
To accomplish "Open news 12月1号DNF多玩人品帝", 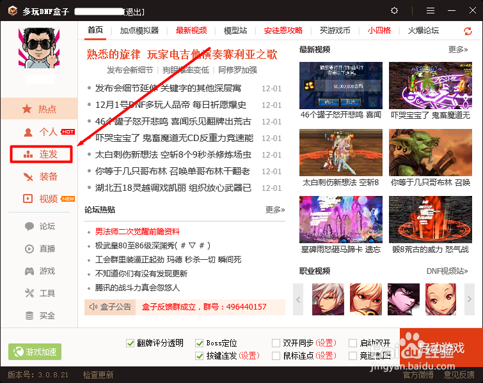I will click(171, 105).
